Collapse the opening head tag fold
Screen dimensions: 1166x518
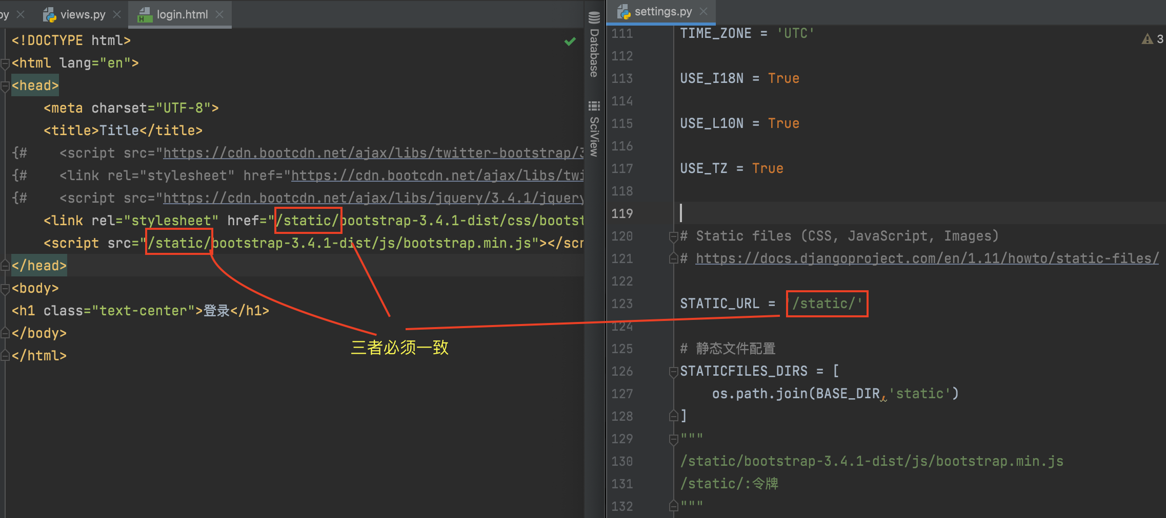[x=5, y=86]
